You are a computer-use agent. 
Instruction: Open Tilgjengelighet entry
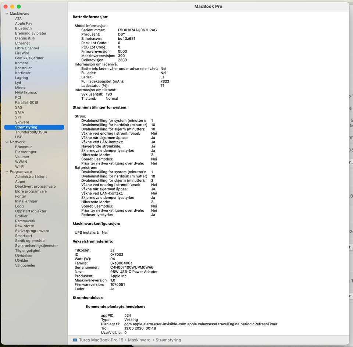(28, 251)
